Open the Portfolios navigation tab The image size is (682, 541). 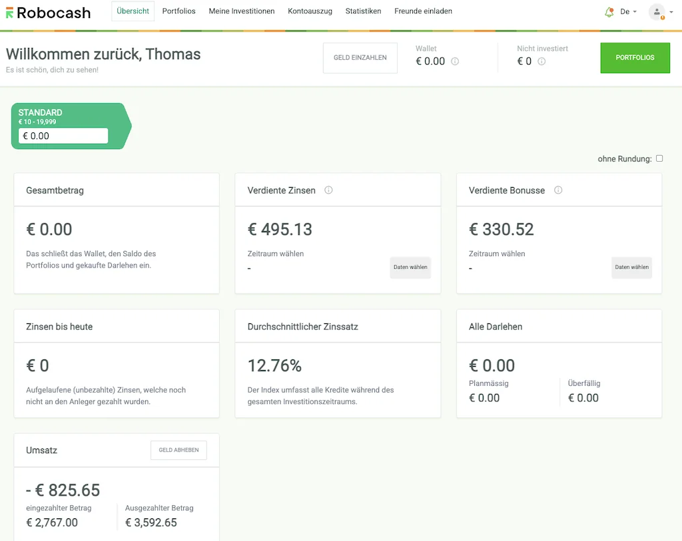178,11
